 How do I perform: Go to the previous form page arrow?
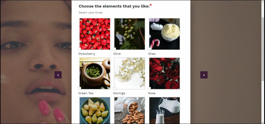pos(58,75)
